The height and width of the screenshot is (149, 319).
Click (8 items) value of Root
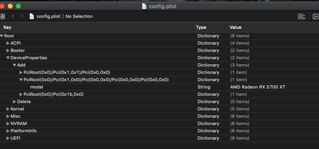point(240,36)
